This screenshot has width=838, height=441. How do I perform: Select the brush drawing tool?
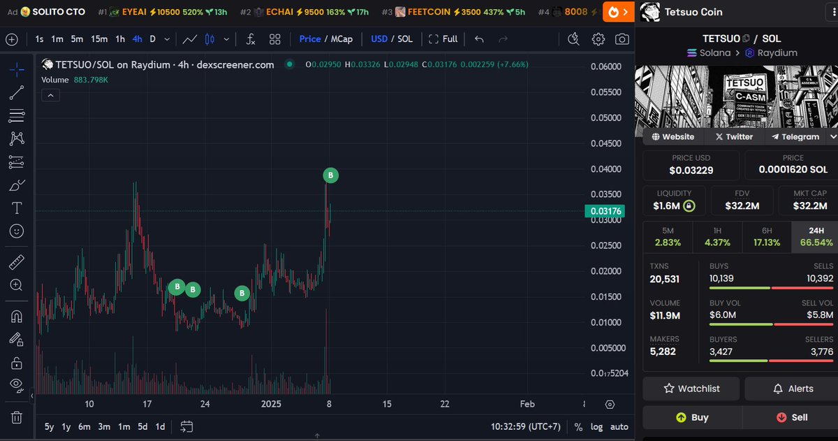(x=17, y=185)
